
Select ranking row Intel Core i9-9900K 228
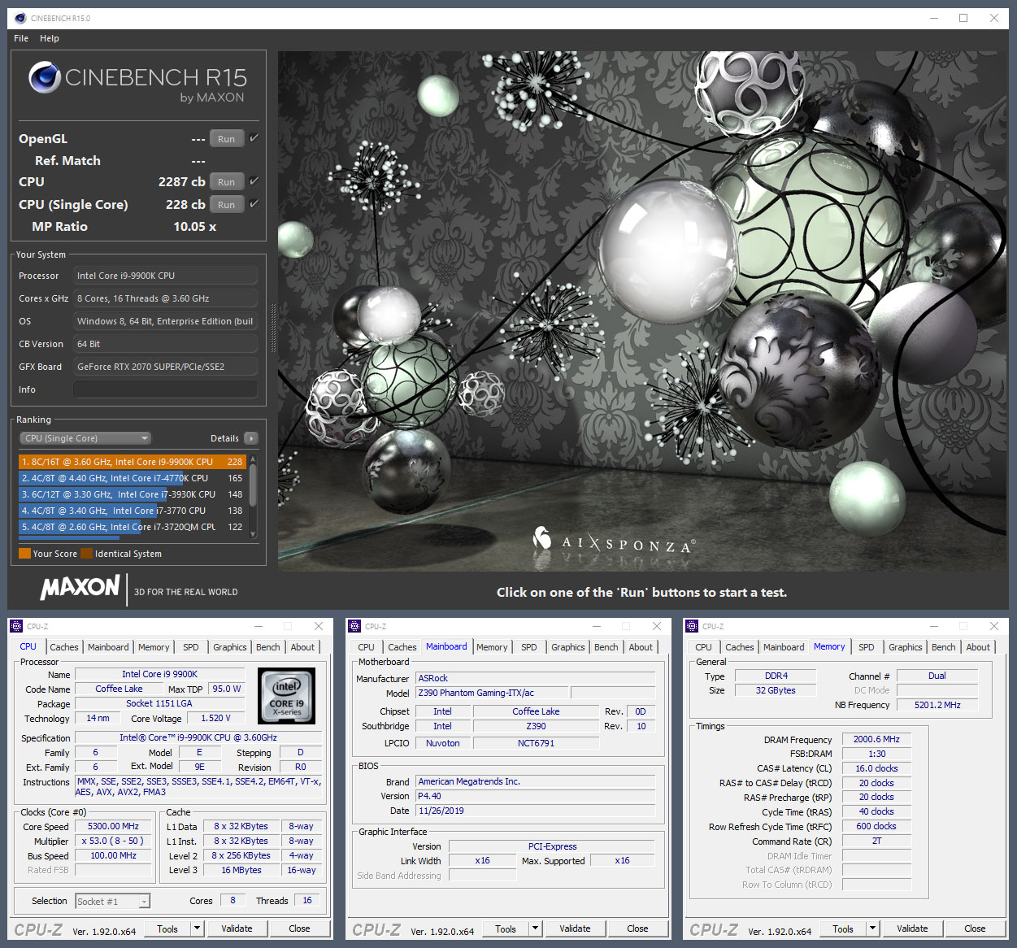click(133, 462)
